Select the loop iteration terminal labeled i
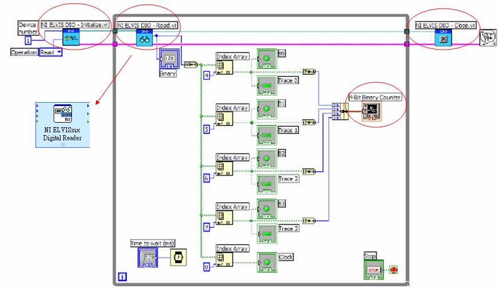Viewport: 499px width, 288px height. pos(122,278)
